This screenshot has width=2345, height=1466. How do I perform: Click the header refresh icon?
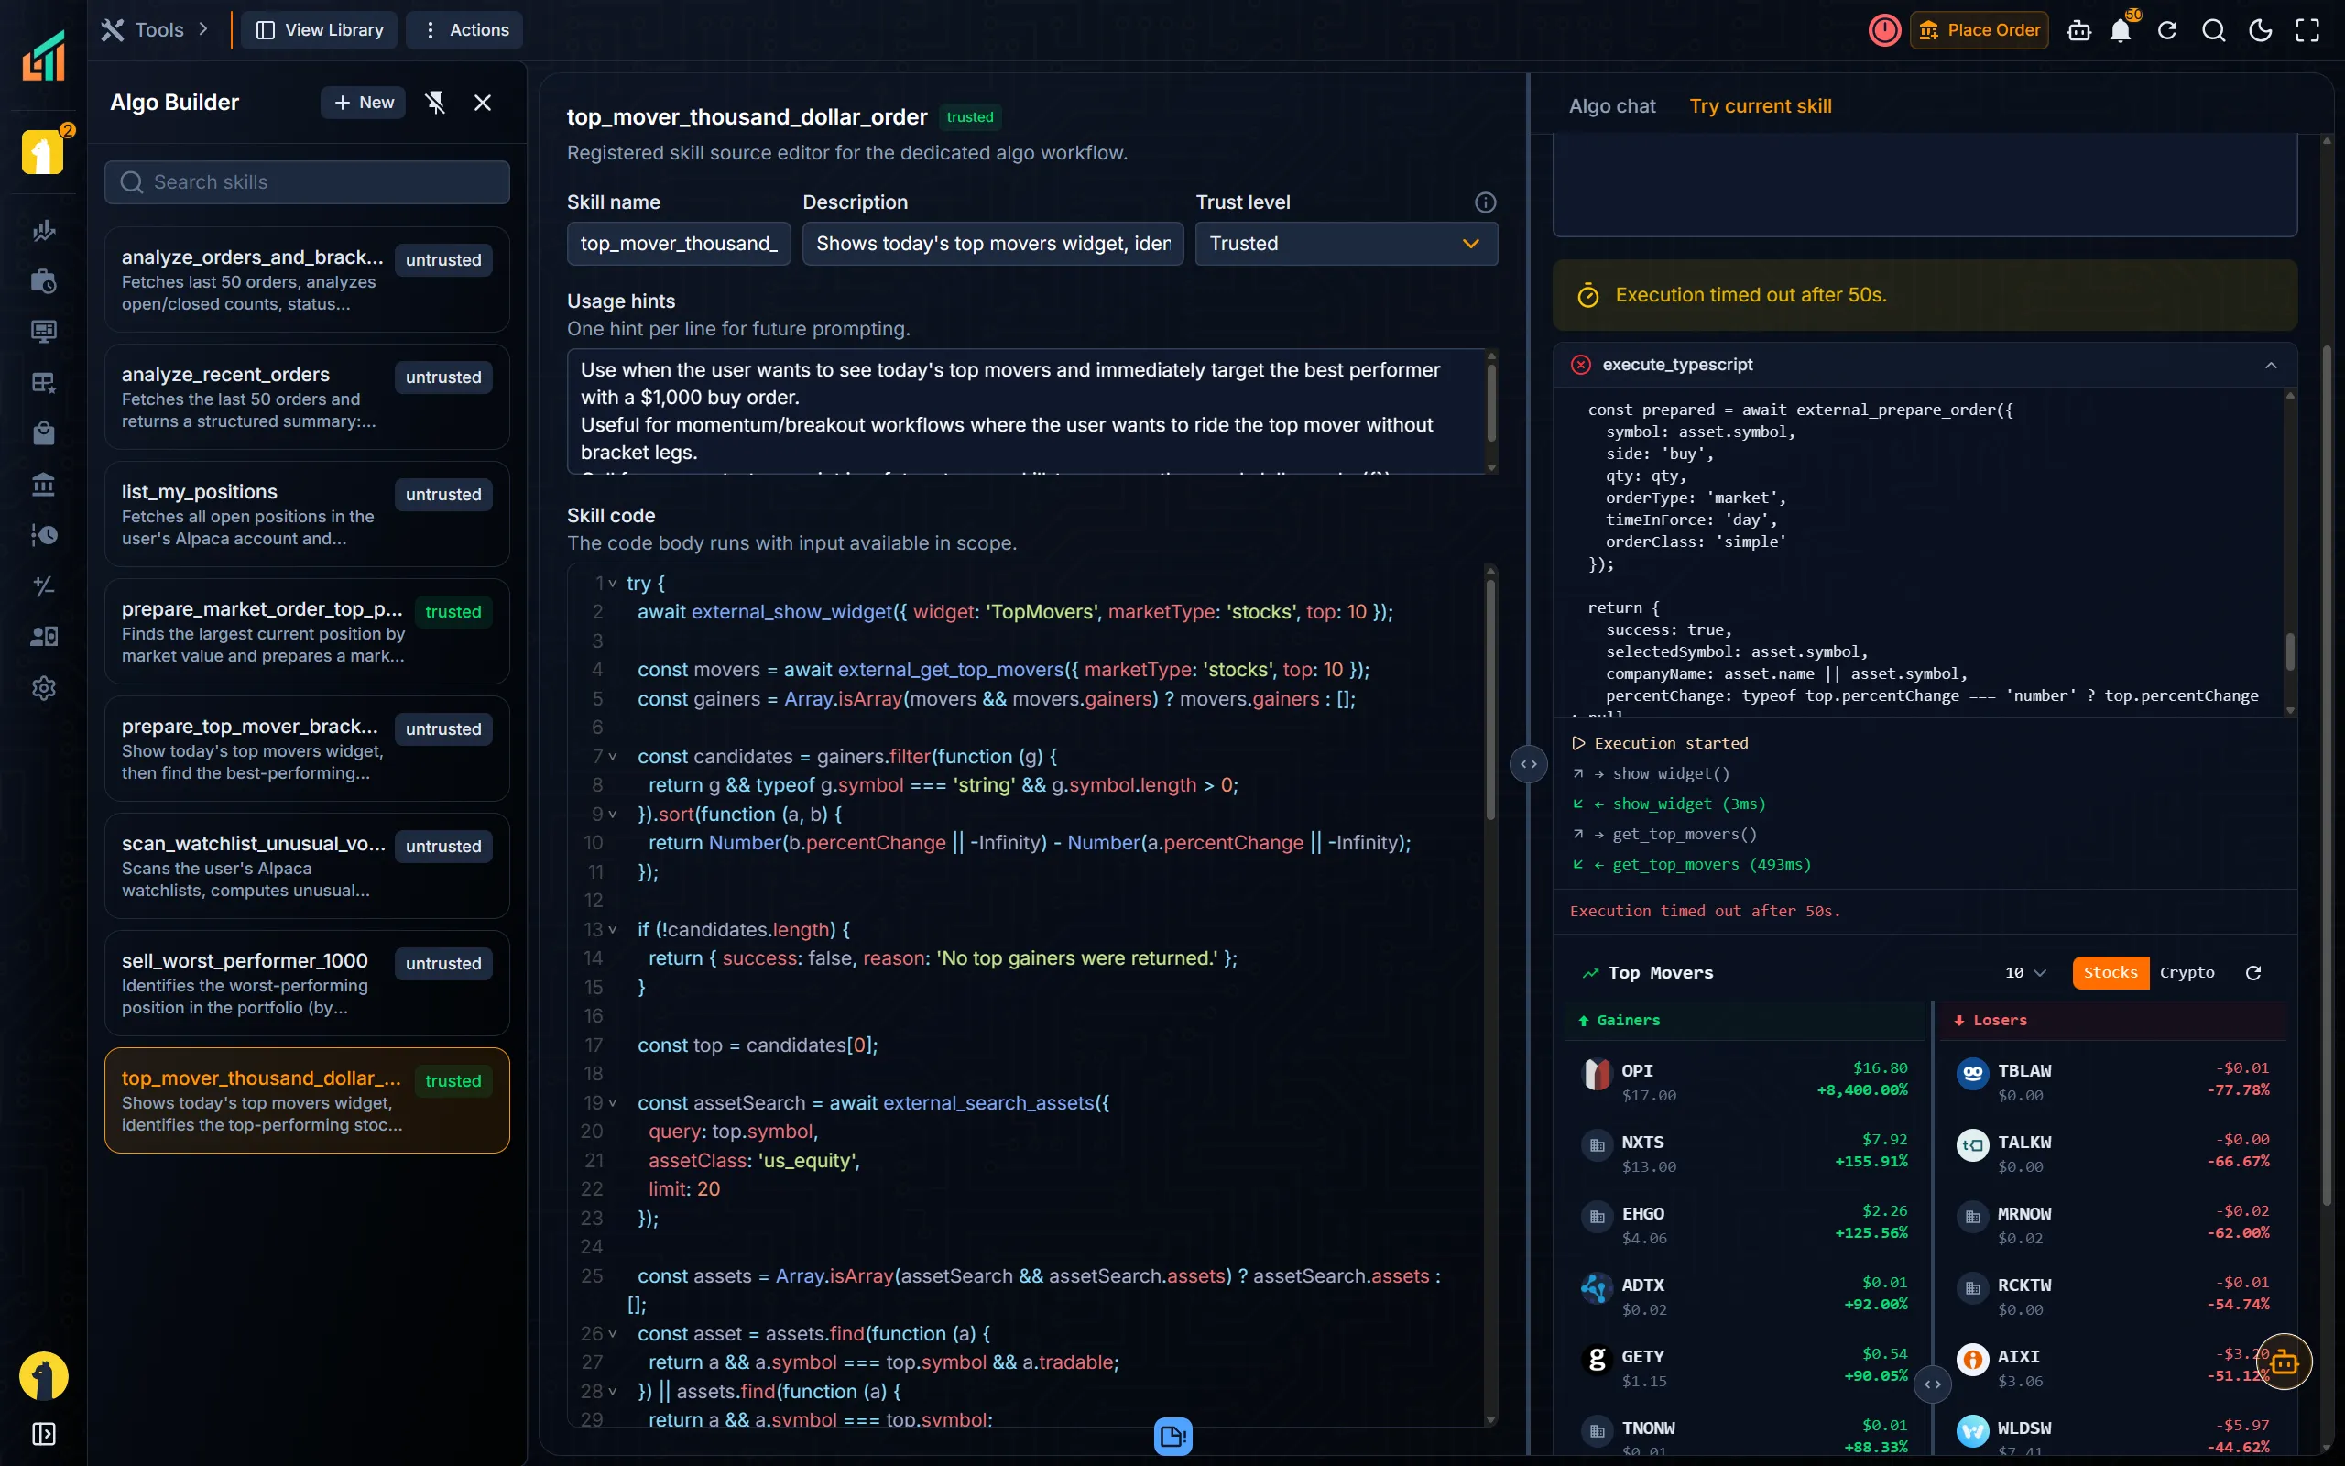tap(2167, 31)
